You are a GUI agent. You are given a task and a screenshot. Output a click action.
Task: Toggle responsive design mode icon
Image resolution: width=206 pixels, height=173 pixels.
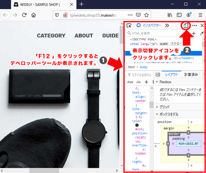click(x=186, y=25)
